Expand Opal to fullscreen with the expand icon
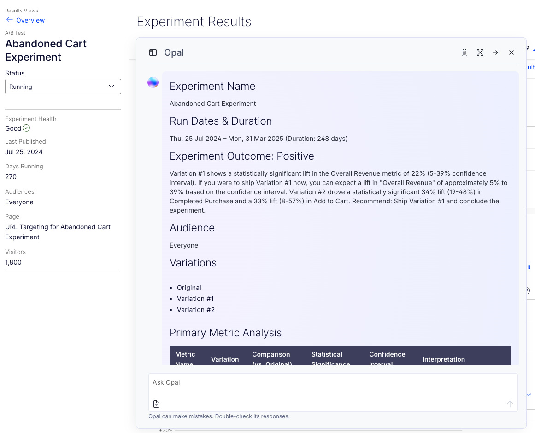535x433 pixels. point(480,52)
